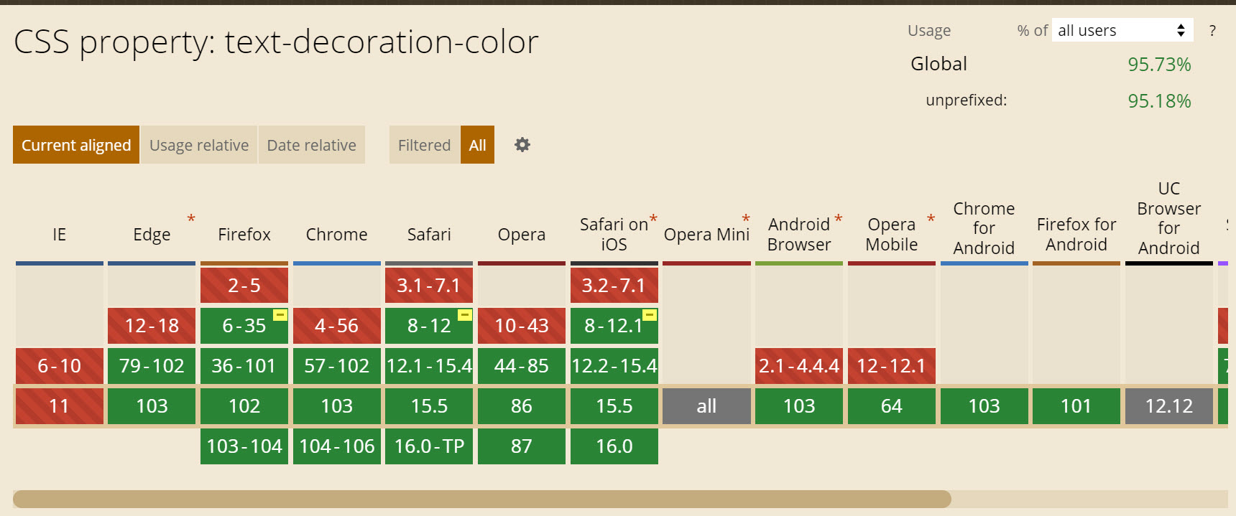The width and height of the screenshot is (1236, 516).
Task: Click the asterisk next to Opera Mobile
Action: [931, 219]
